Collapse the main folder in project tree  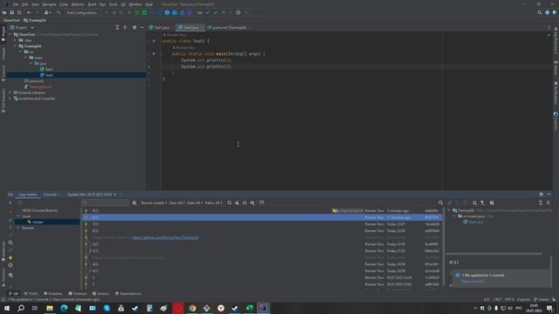pyautogui.click(x=25, y=58)
